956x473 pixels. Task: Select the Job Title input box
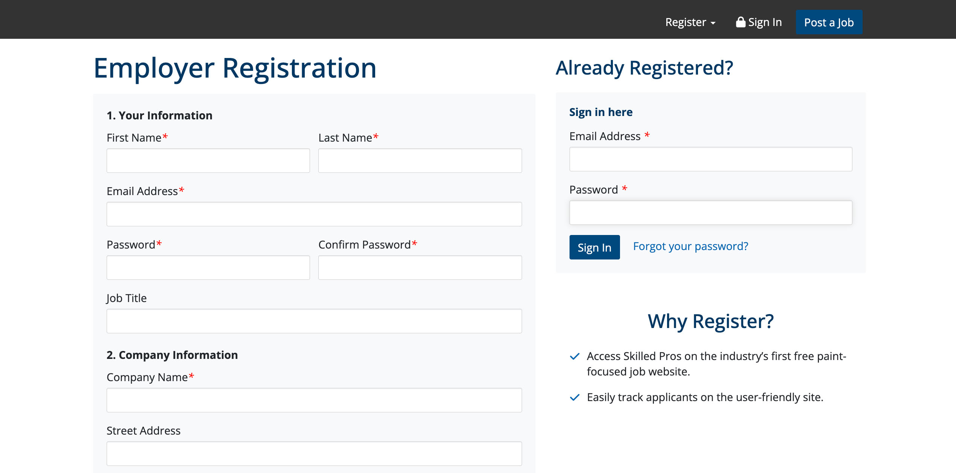[x=314, y=321]
